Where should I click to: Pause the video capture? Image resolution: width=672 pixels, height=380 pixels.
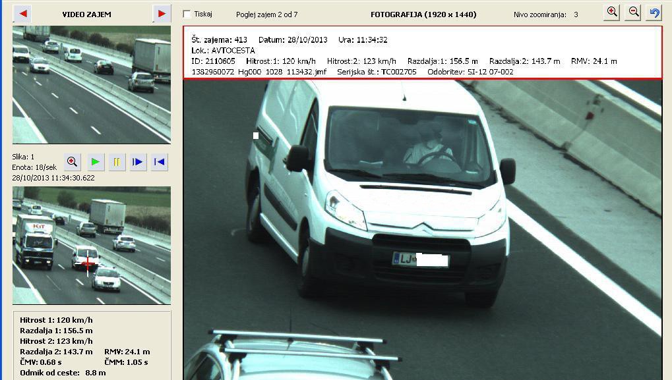pos(117,162)
